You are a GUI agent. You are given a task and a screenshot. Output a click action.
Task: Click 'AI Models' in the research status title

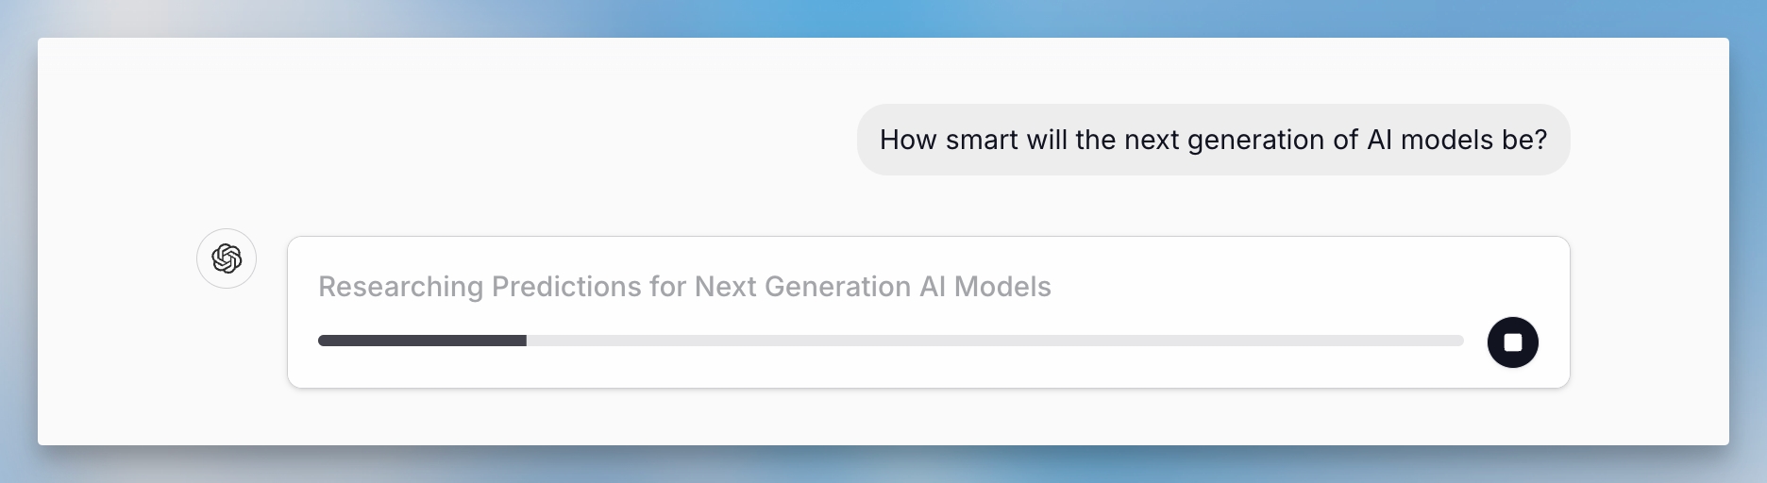point(984,287)
